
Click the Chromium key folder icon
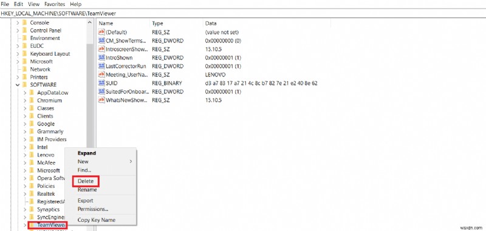pos(32,101)
